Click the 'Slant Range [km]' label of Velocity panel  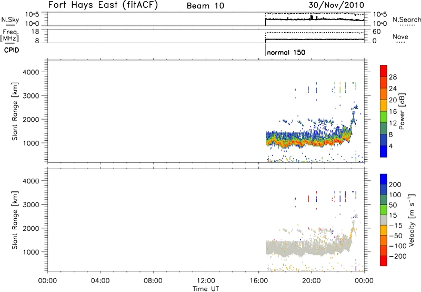pos(15,220)
